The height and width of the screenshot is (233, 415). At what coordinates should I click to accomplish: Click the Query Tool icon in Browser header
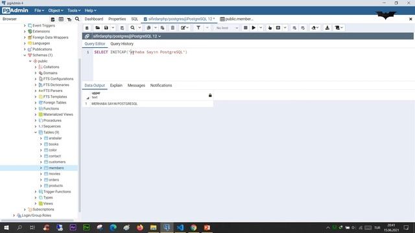click(53, 19)
